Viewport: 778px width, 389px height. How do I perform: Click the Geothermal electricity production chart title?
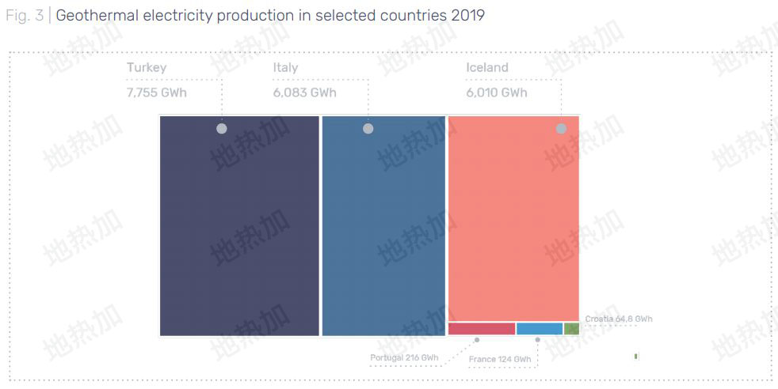point(270,16)
